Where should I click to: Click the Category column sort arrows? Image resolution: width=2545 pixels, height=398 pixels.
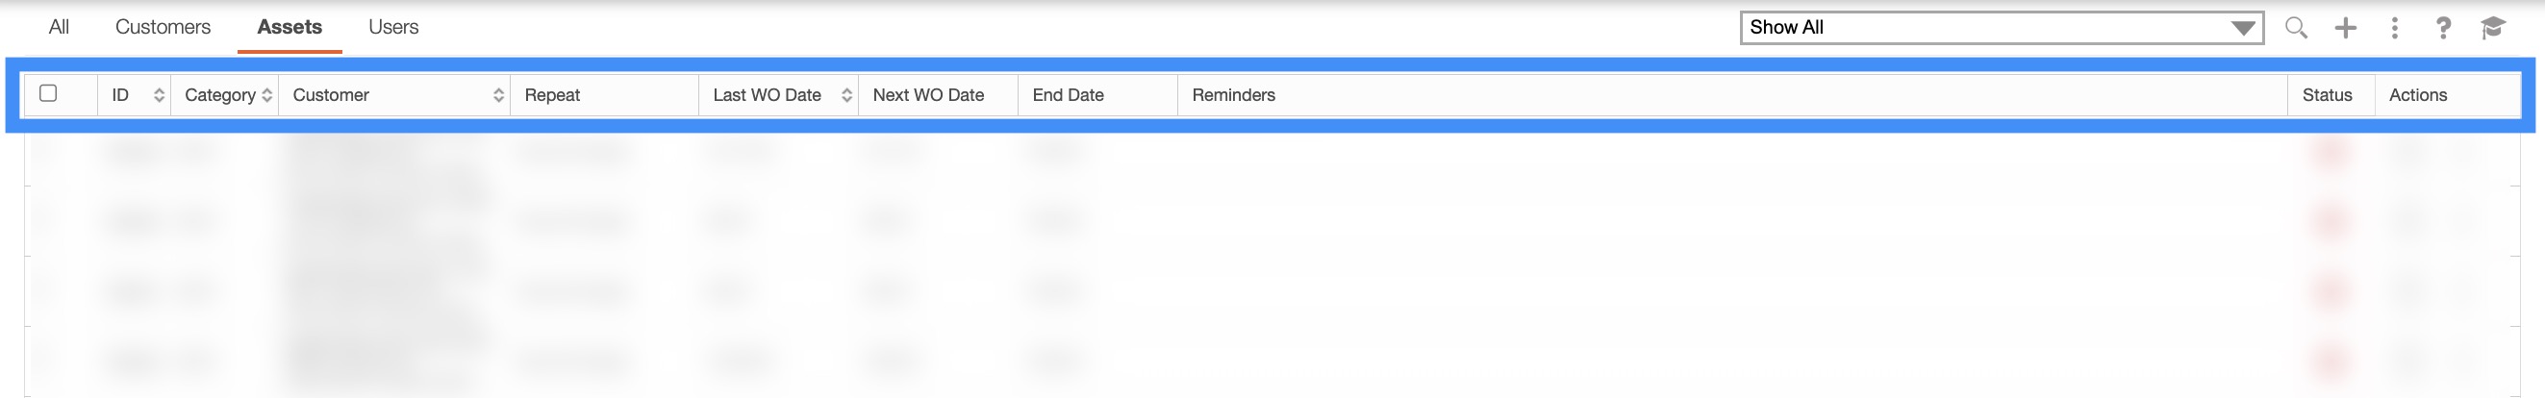(x=266, y=96)
